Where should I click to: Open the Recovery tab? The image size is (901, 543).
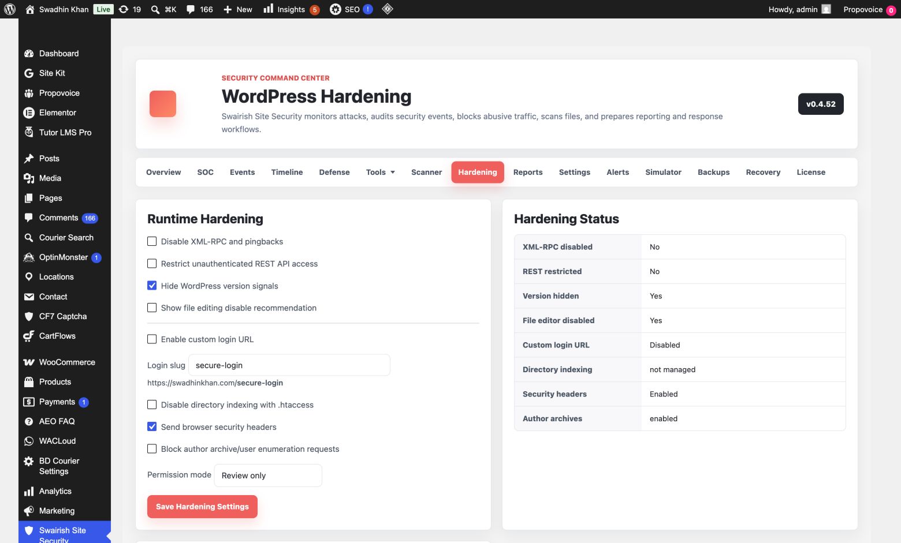763,172
